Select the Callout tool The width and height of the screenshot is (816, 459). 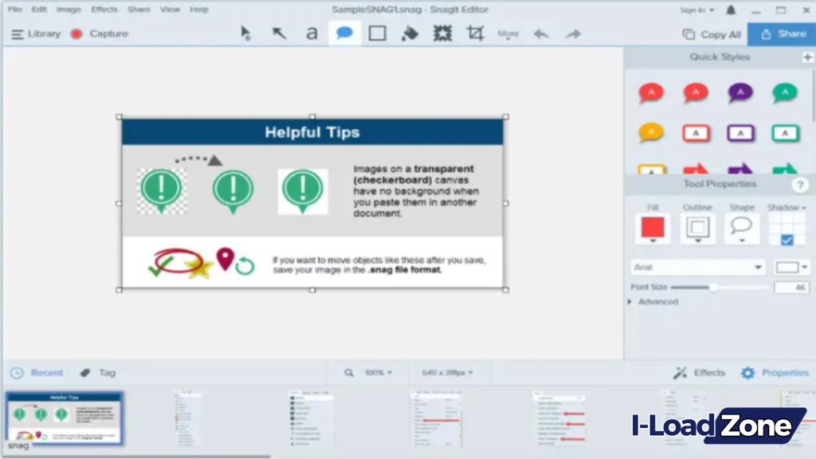(344, 33)
